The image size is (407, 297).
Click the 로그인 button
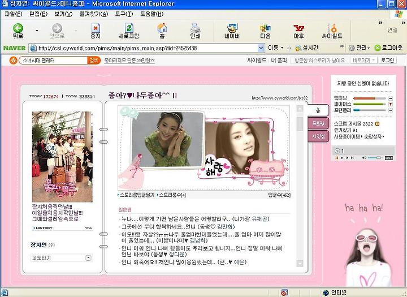[x=388, y=61]
